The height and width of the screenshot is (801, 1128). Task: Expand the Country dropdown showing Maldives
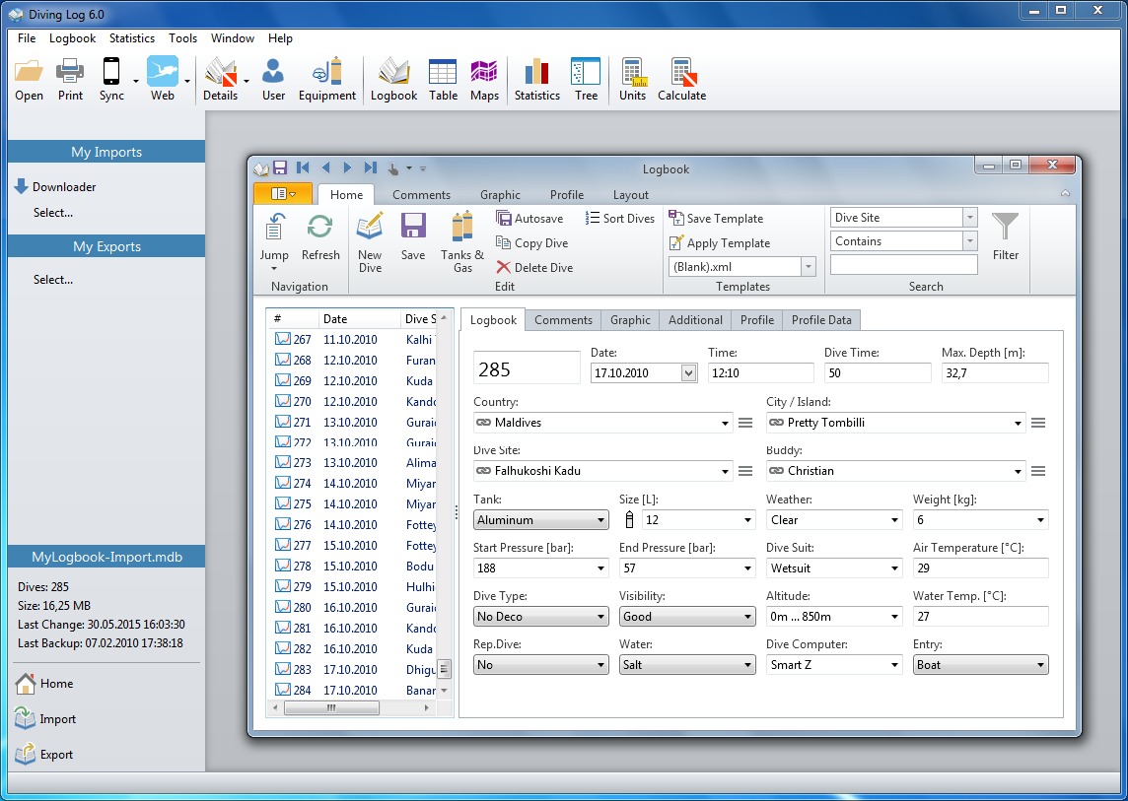pyautogui.click(x=725, y=423)
